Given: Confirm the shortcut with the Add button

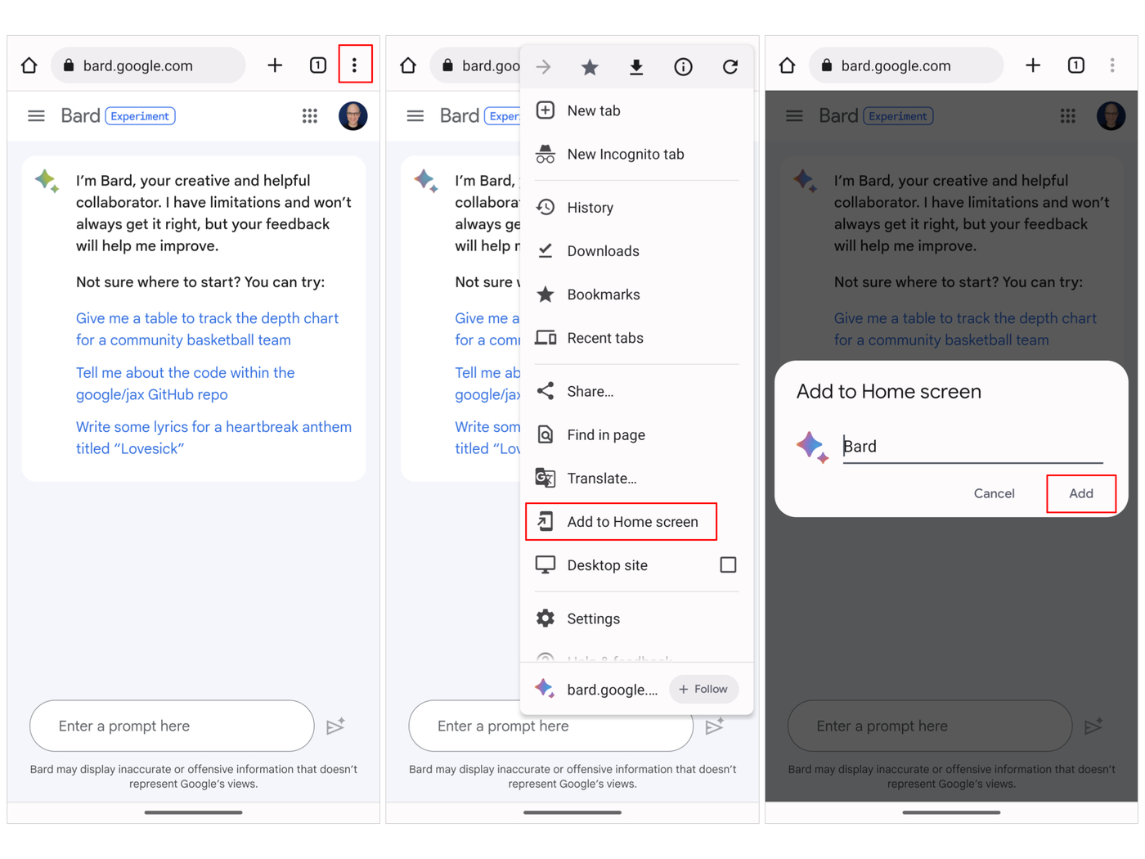Looking at the screenshot, I should coord(1081,493).
